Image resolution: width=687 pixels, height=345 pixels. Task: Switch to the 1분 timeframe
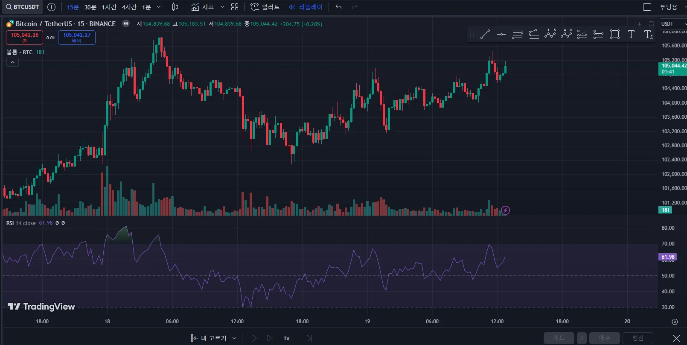[x=146, y=7]
